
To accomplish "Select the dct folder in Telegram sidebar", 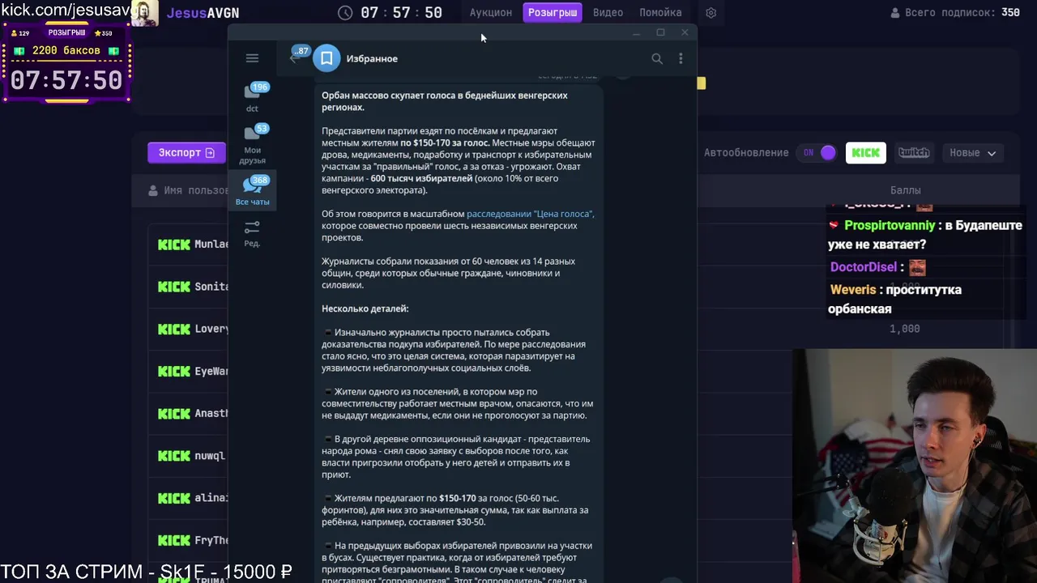I will 252,98.
